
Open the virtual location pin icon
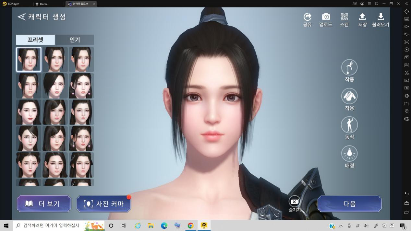(x=406, y=111)
